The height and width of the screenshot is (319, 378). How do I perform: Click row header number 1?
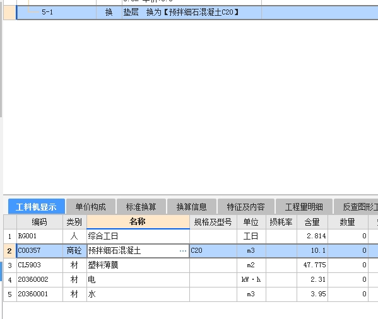(9, 236)
